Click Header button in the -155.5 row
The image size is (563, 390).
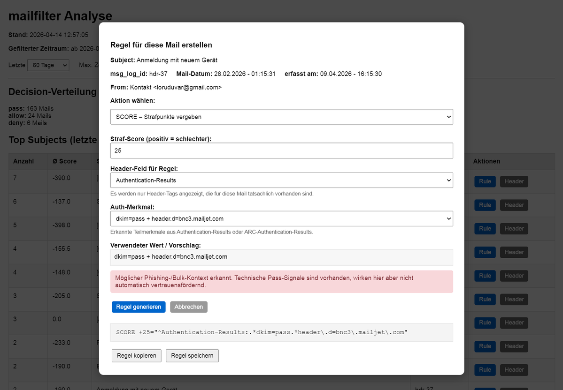(514, 252)
